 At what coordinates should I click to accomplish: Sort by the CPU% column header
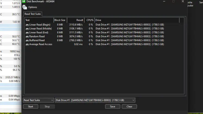click(89, 20)
